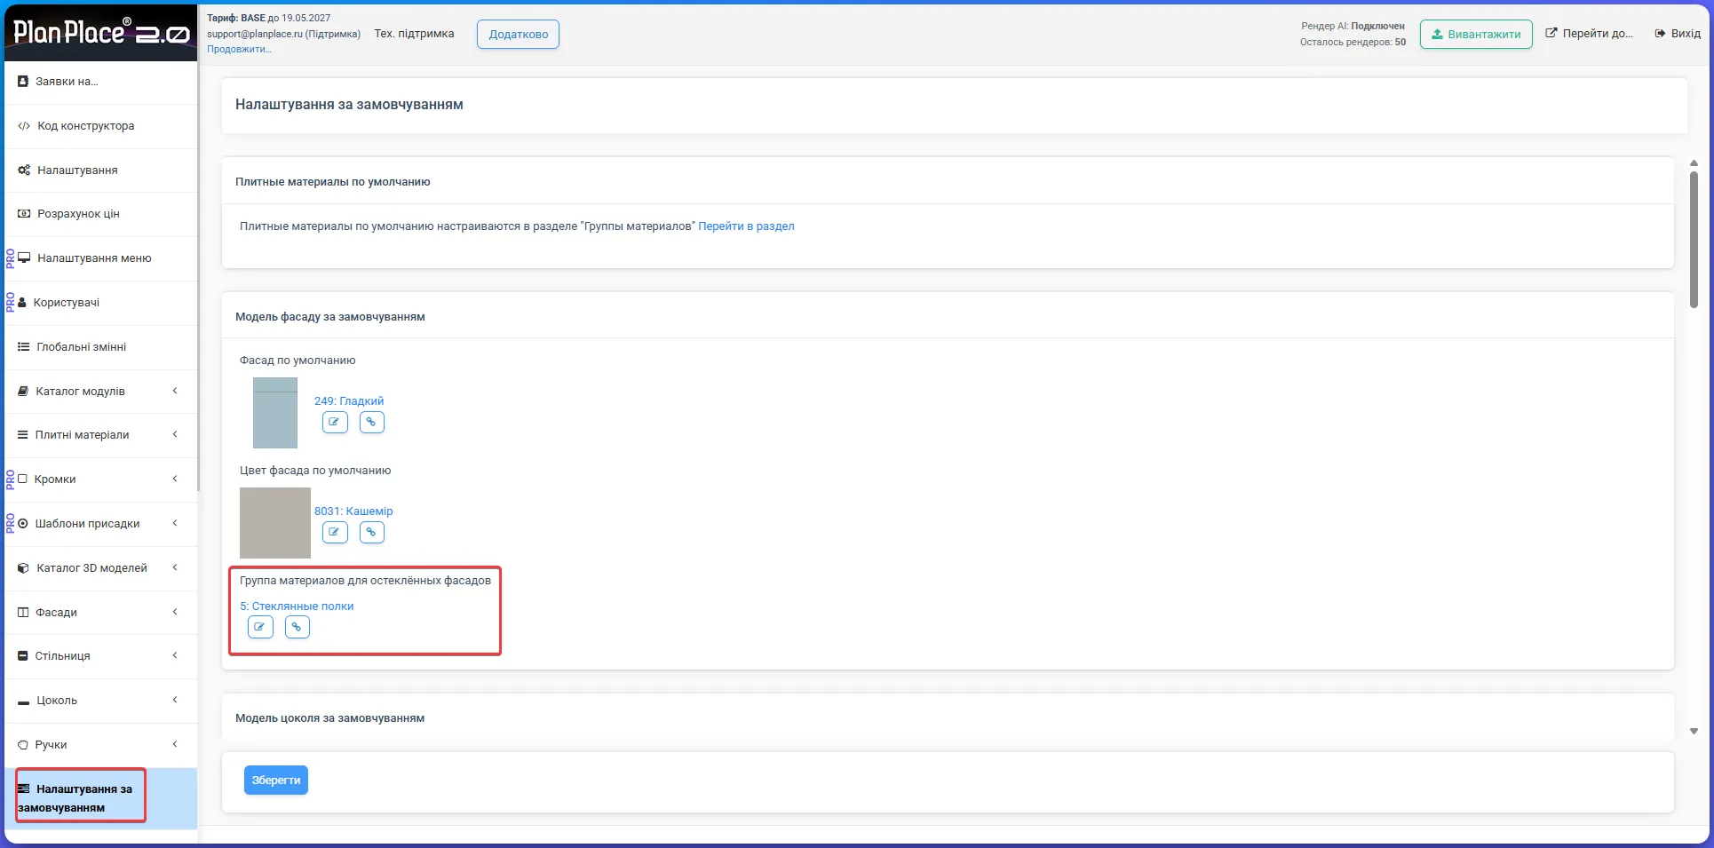The image size is (1714, 848).
Task: Expand Фасади submenu chevron
Action: pyautogui.click(x=175, y=612)
